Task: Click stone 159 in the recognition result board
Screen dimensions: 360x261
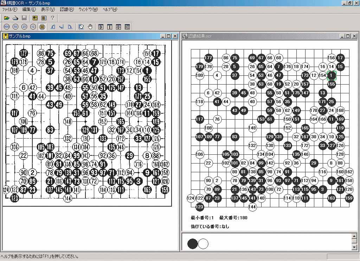Action: (349, 198)
